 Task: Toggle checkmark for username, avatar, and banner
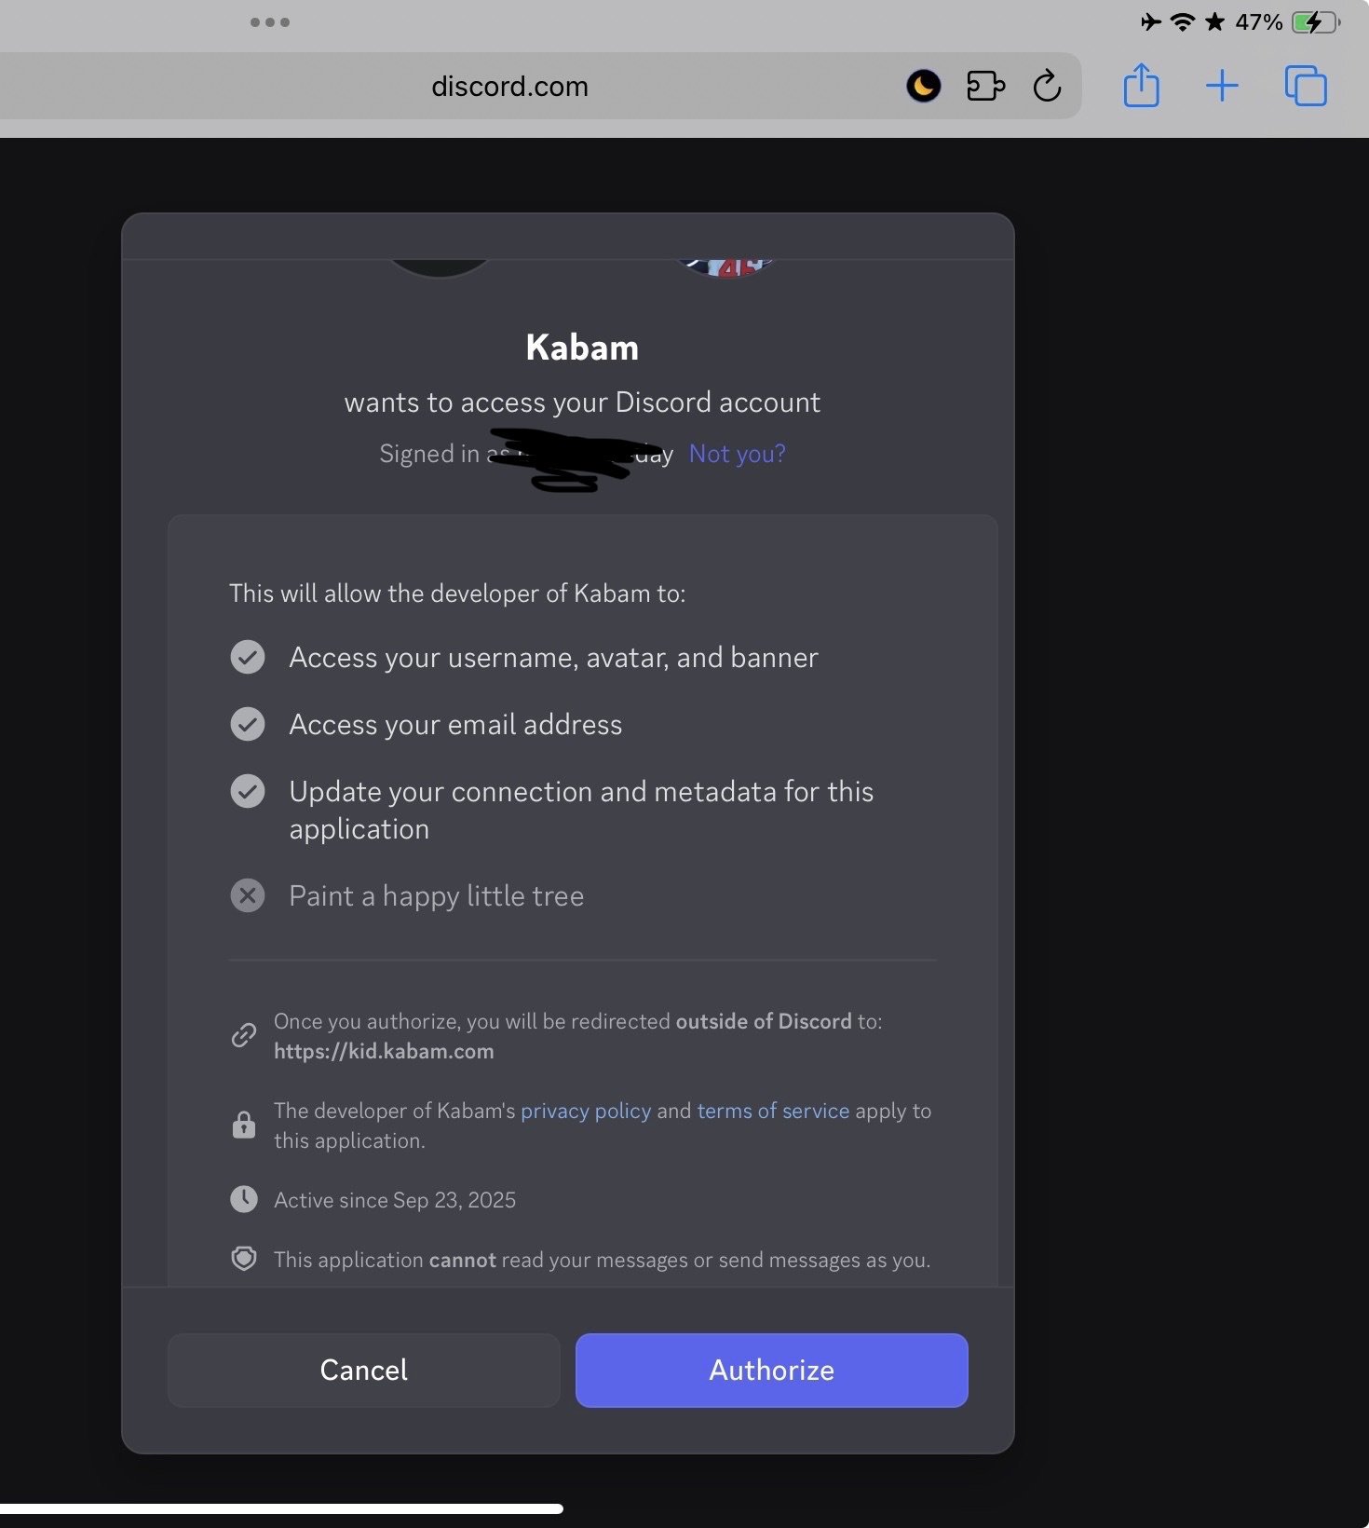tap(248, 657)
